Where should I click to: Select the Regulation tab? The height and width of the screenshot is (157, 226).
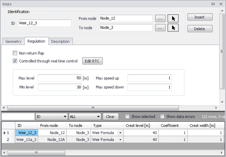click(x=36, y=41)
